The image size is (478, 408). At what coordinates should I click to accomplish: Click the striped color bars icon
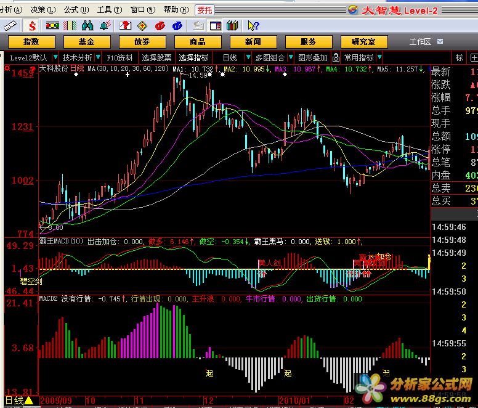[70, 26]
